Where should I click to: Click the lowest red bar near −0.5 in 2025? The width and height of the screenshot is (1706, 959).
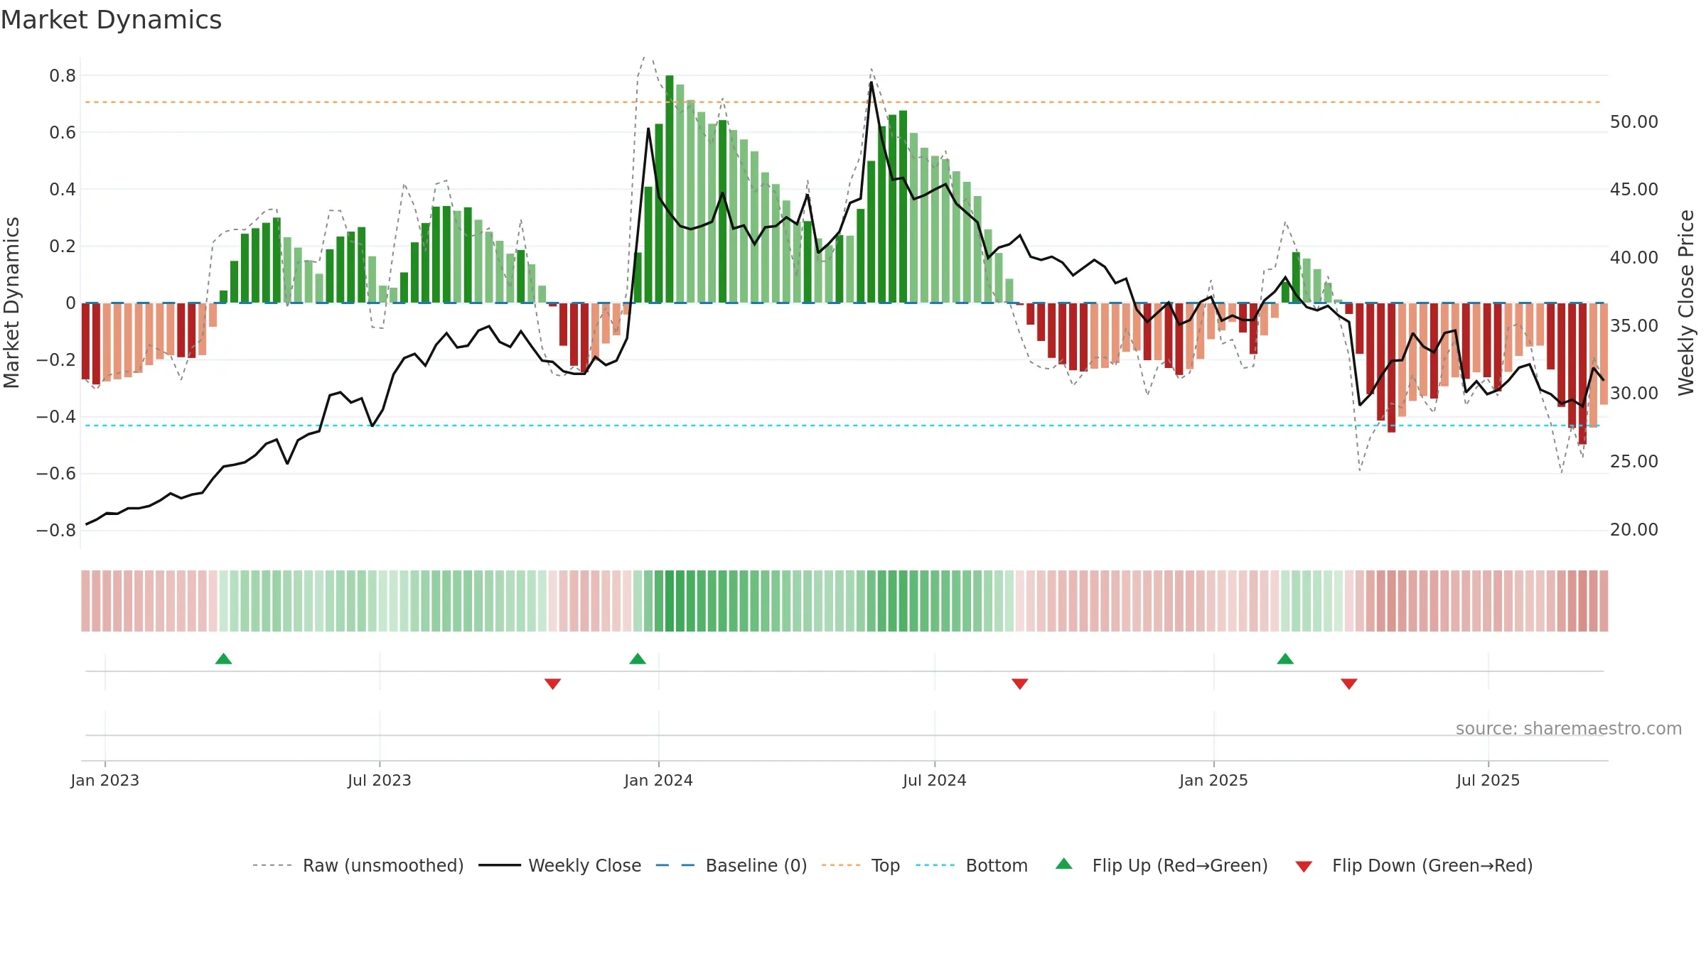1582,374
